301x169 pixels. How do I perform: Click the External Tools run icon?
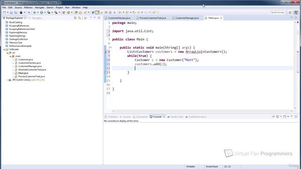56,13
